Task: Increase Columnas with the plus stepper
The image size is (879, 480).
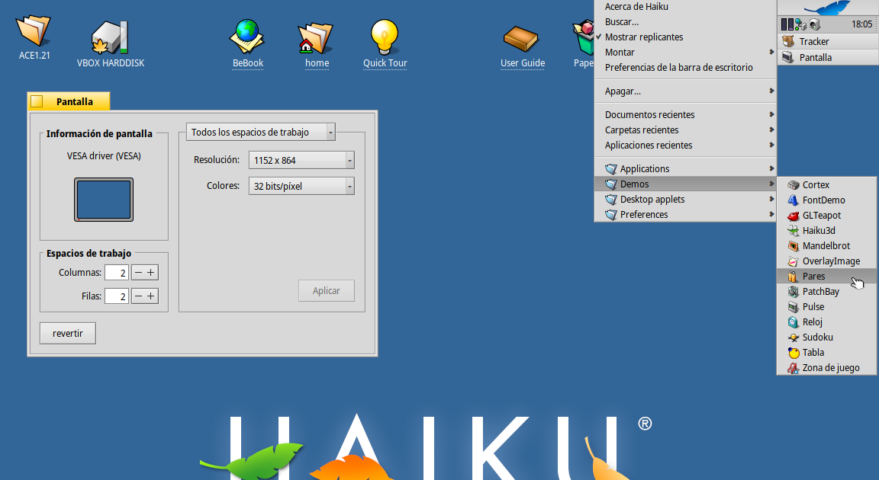Action: point(152,271)
